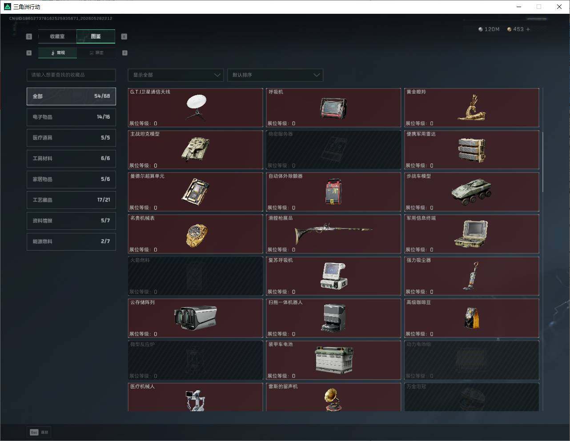Open the 强力吸尘器 vacuum cleaner item

(x=472, y=276)
